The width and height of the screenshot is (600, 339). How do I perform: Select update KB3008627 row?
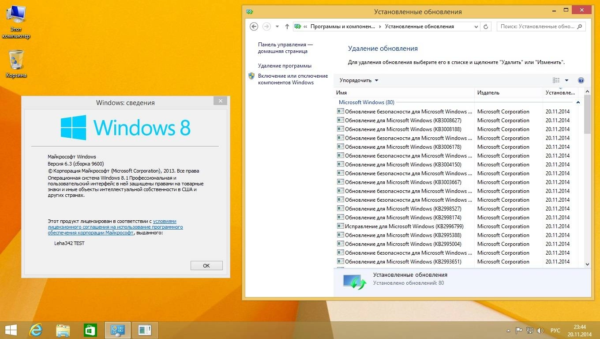(x=457, y=121)
